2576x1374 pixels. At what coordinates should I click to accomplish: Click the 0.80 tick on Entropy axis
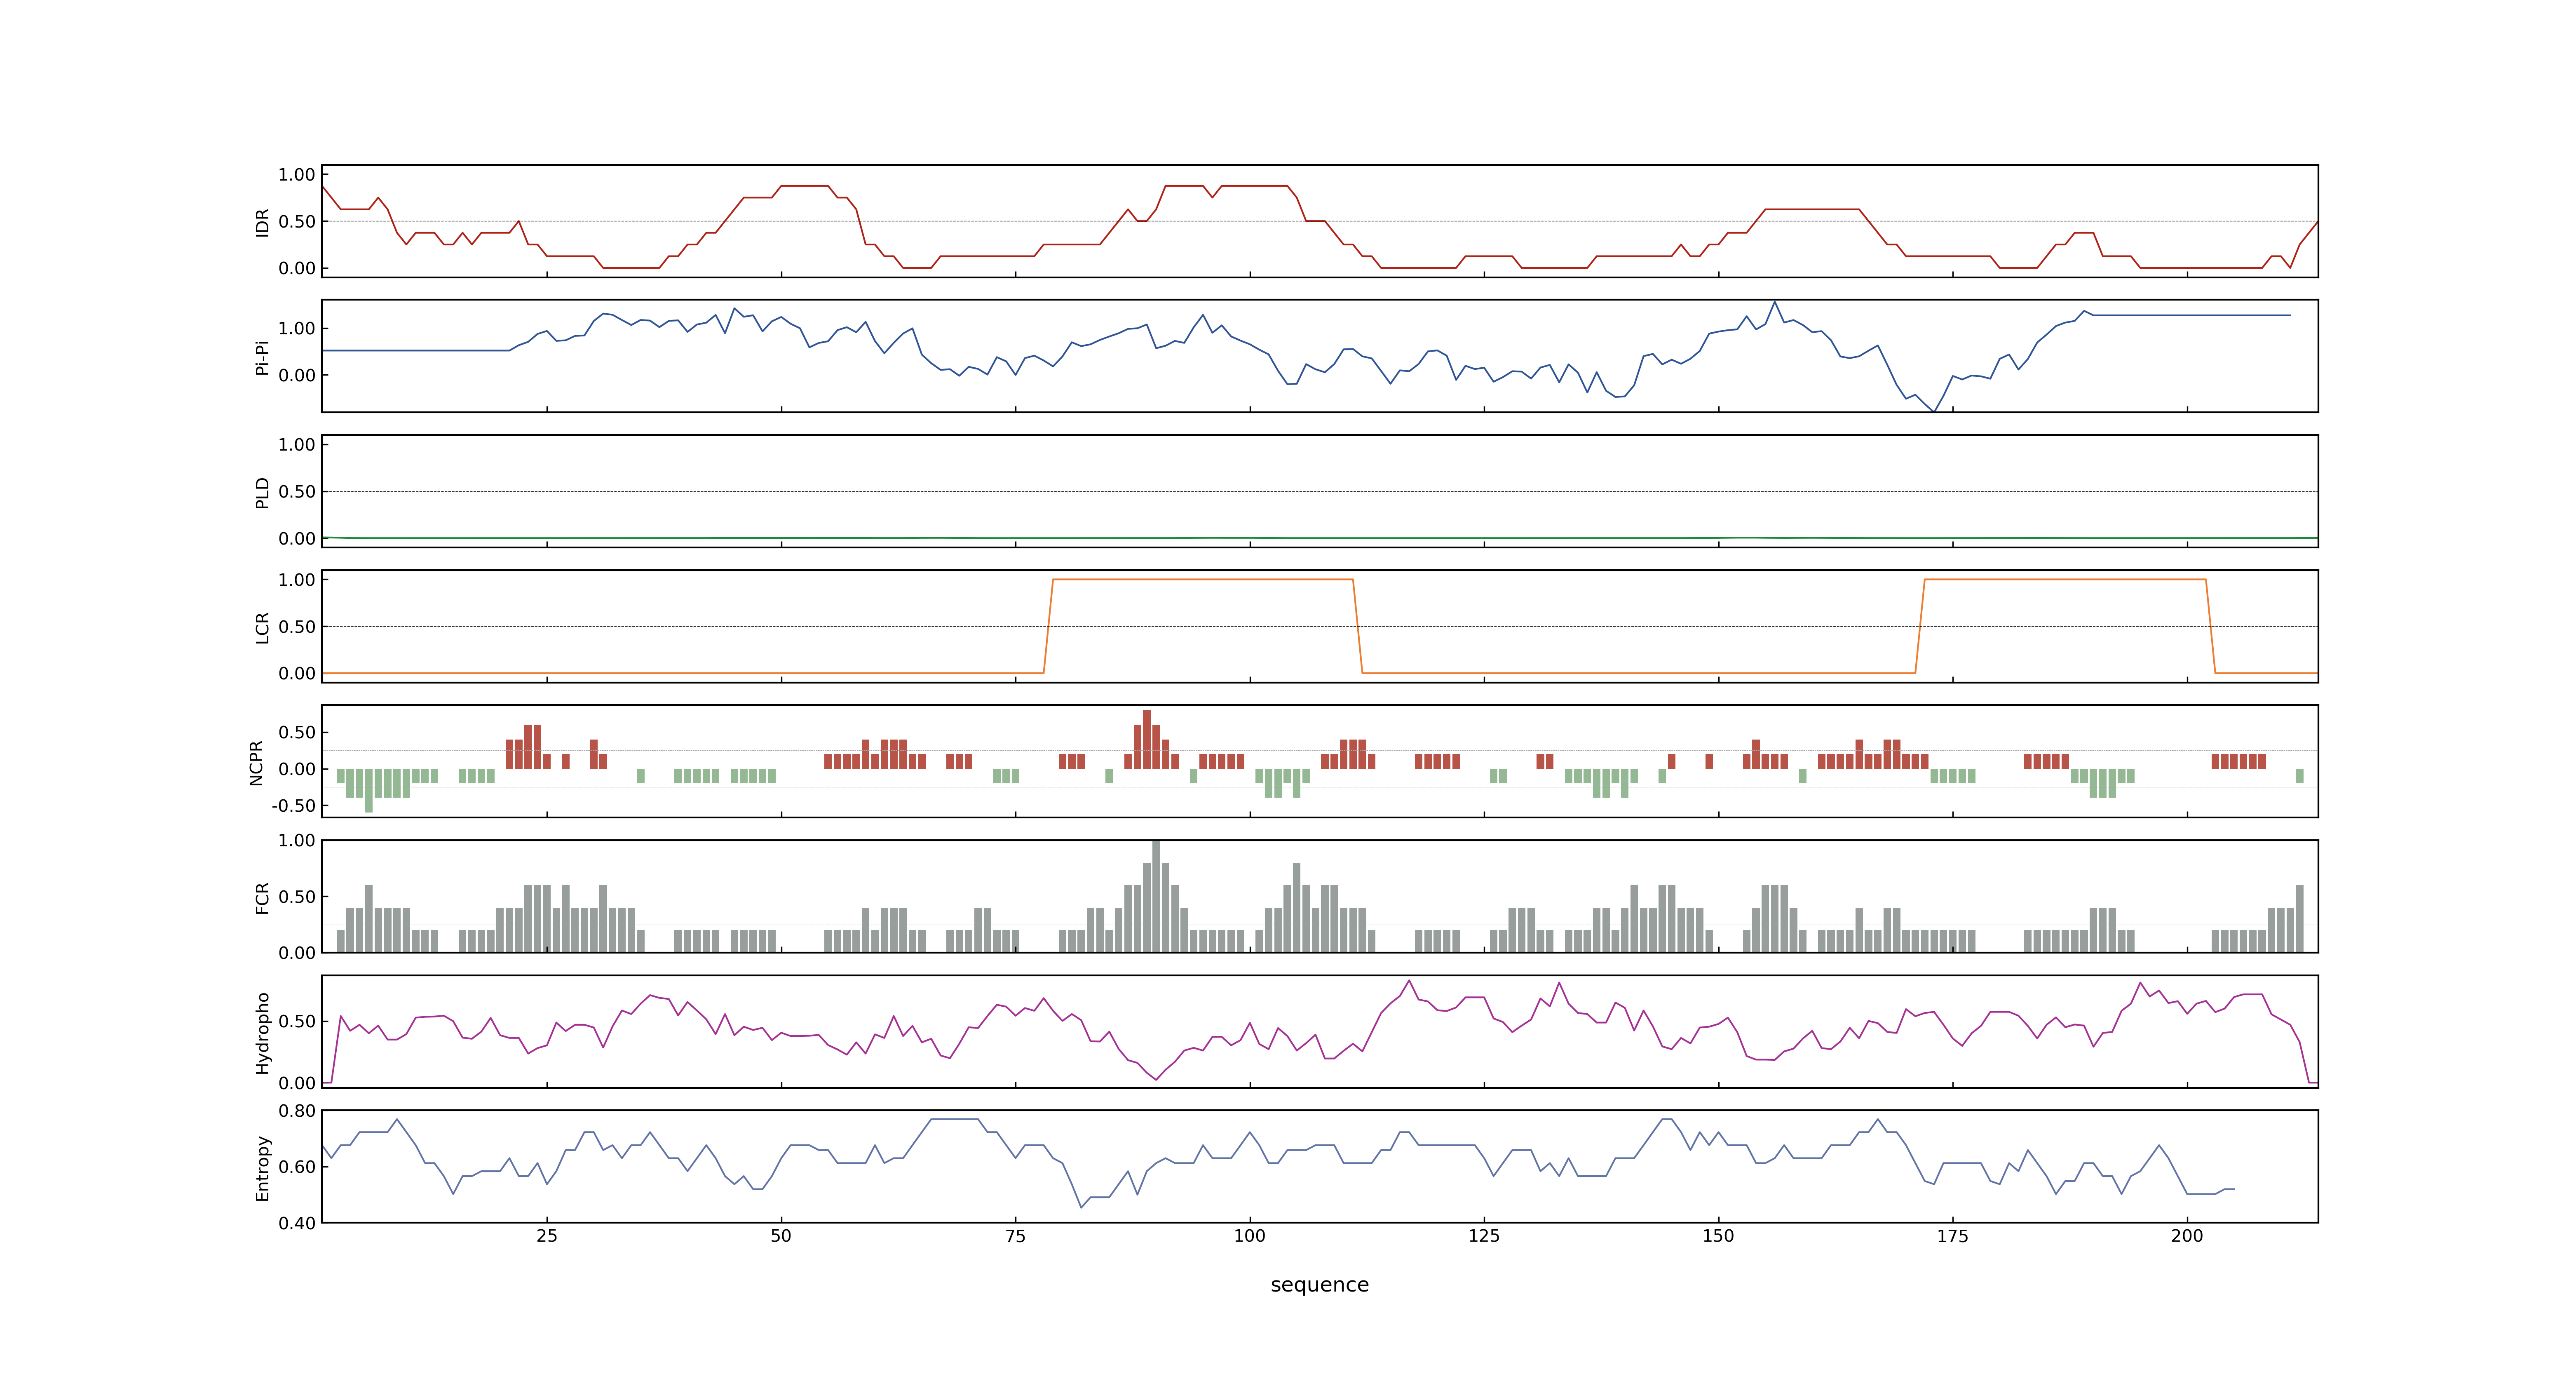pos(297,1111)
